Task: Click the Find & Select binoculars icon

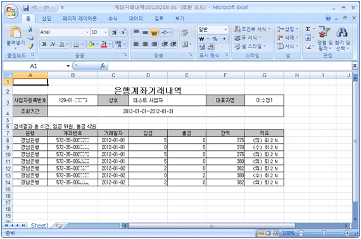Action: (x=342, y=32)
